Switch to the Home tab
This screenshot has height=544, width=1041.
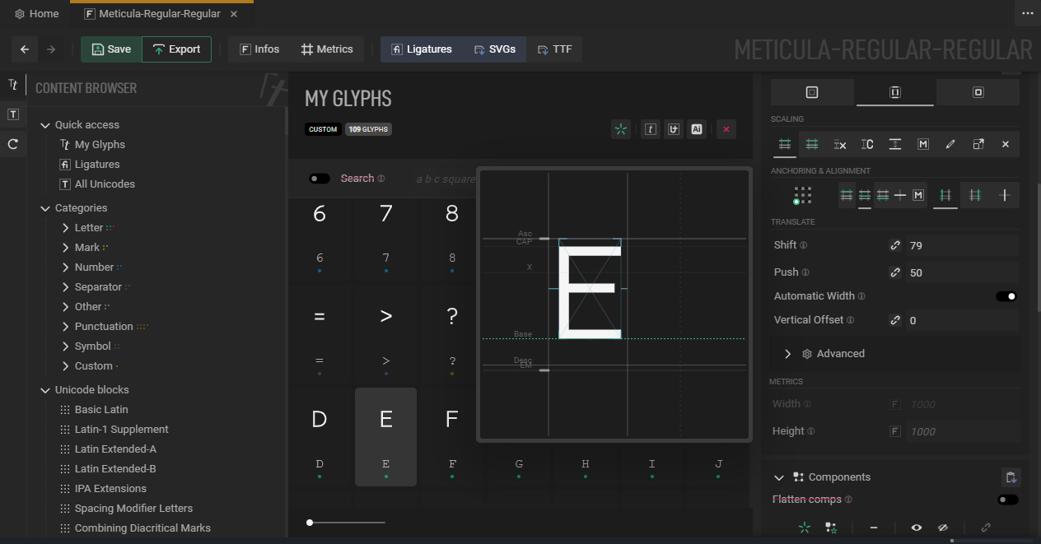(x=37, y=14)
